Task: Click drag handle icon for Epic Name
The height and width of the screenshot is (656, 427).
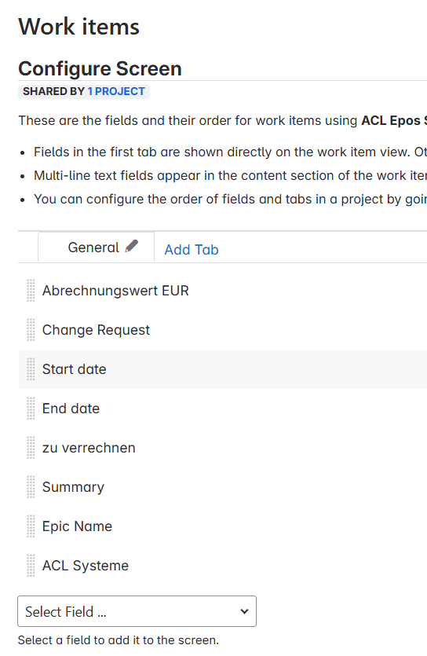Action: (31, 526)
